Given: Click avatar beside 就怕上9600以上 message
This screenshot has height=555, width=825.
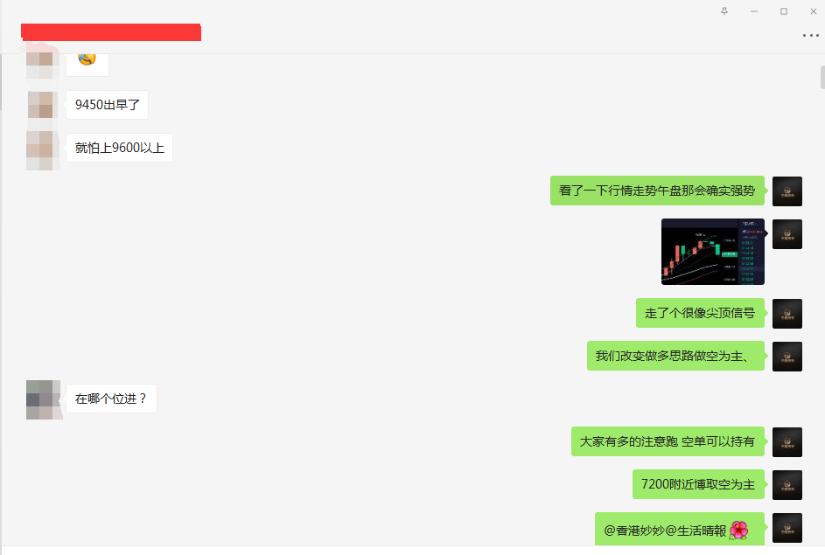Looking at the screenshot, I should [x=43, y=150].
